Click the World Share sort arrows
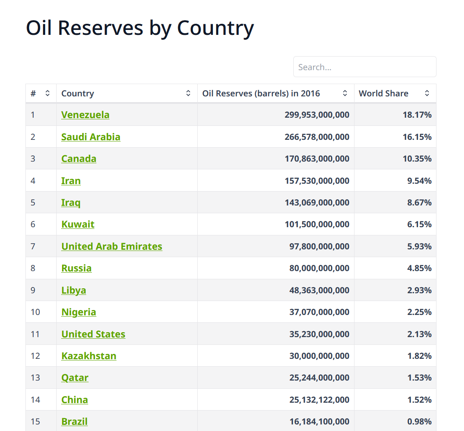The image size is (464, 431). tap(427, 93)
